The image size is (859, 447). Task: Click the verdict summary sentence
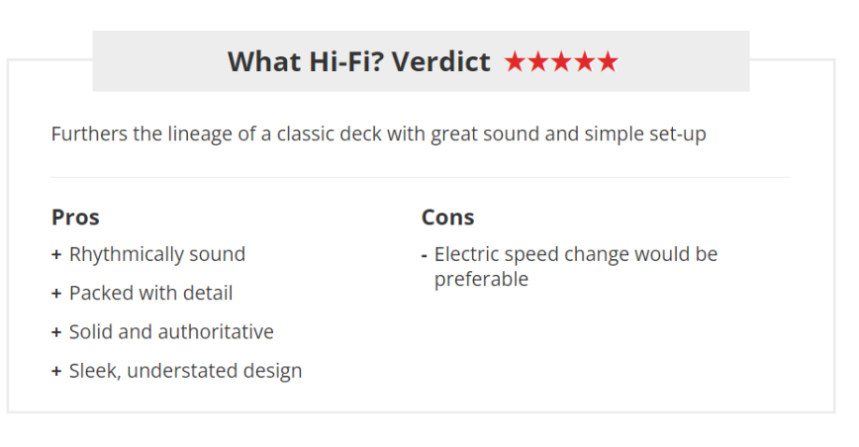pos(379,134)
